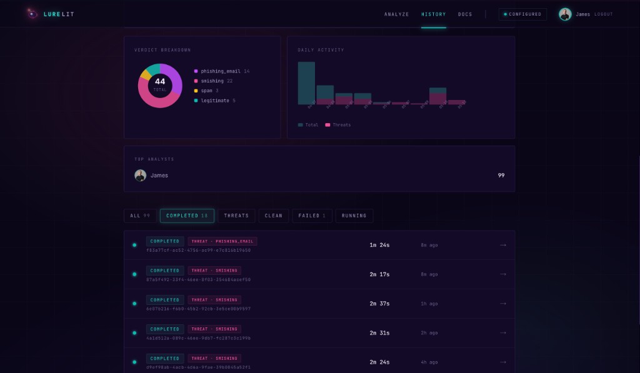This screenshot has width=640, height=373.
Task: Click James's avatar in the top navigation
Action: coord(565,14)
